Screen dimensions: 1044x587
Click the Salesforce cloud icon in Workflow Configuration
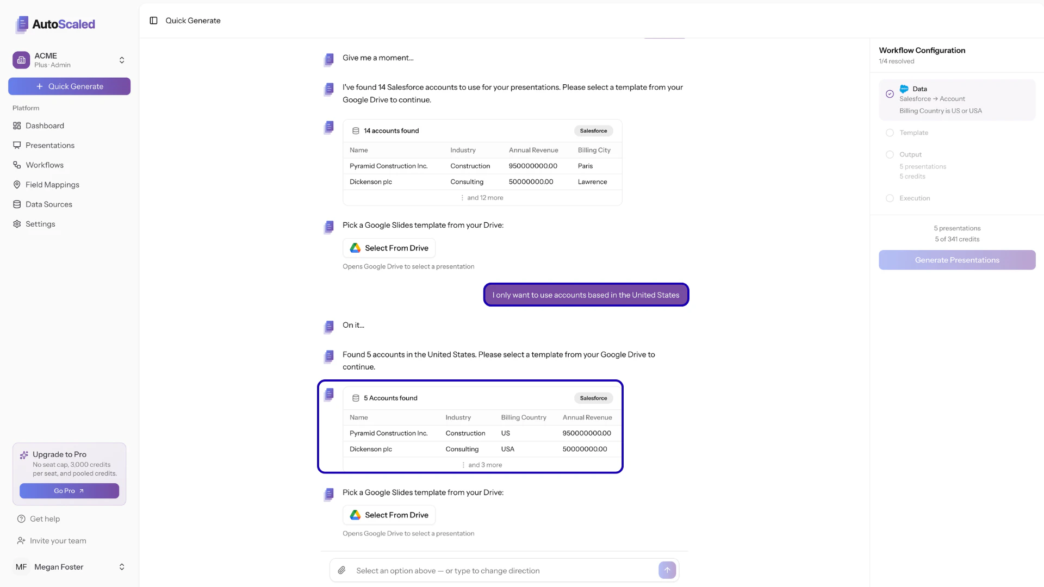pyautogui.click(x=903, y=89)
